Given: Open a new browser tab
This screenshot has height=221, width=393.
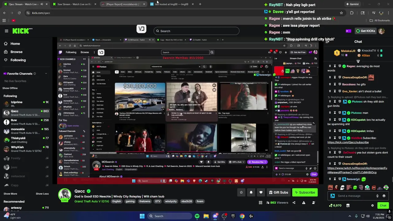Looking at the screenshot, I should tap(200, 4).
